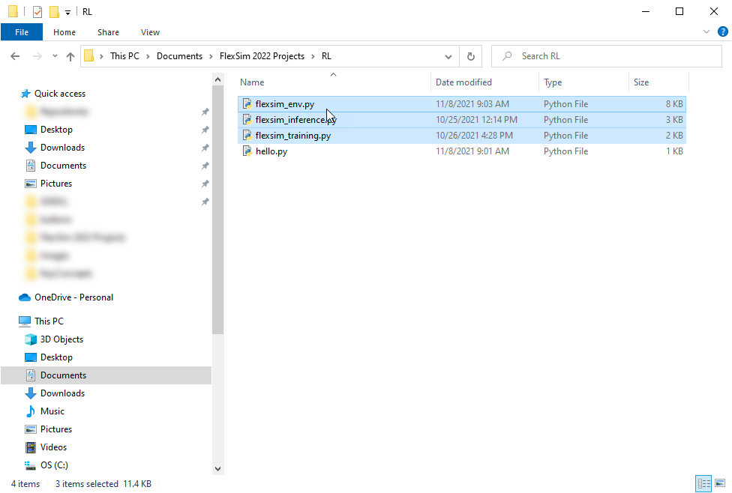Screen dimensions: 732x493
Task: Expand the ribbon with the chevron
Action: [x=706, y=32]
